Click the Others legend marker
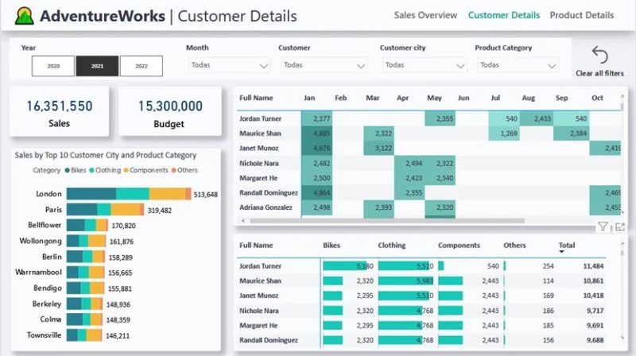This screenshot has height=356, width=636. 174,170
